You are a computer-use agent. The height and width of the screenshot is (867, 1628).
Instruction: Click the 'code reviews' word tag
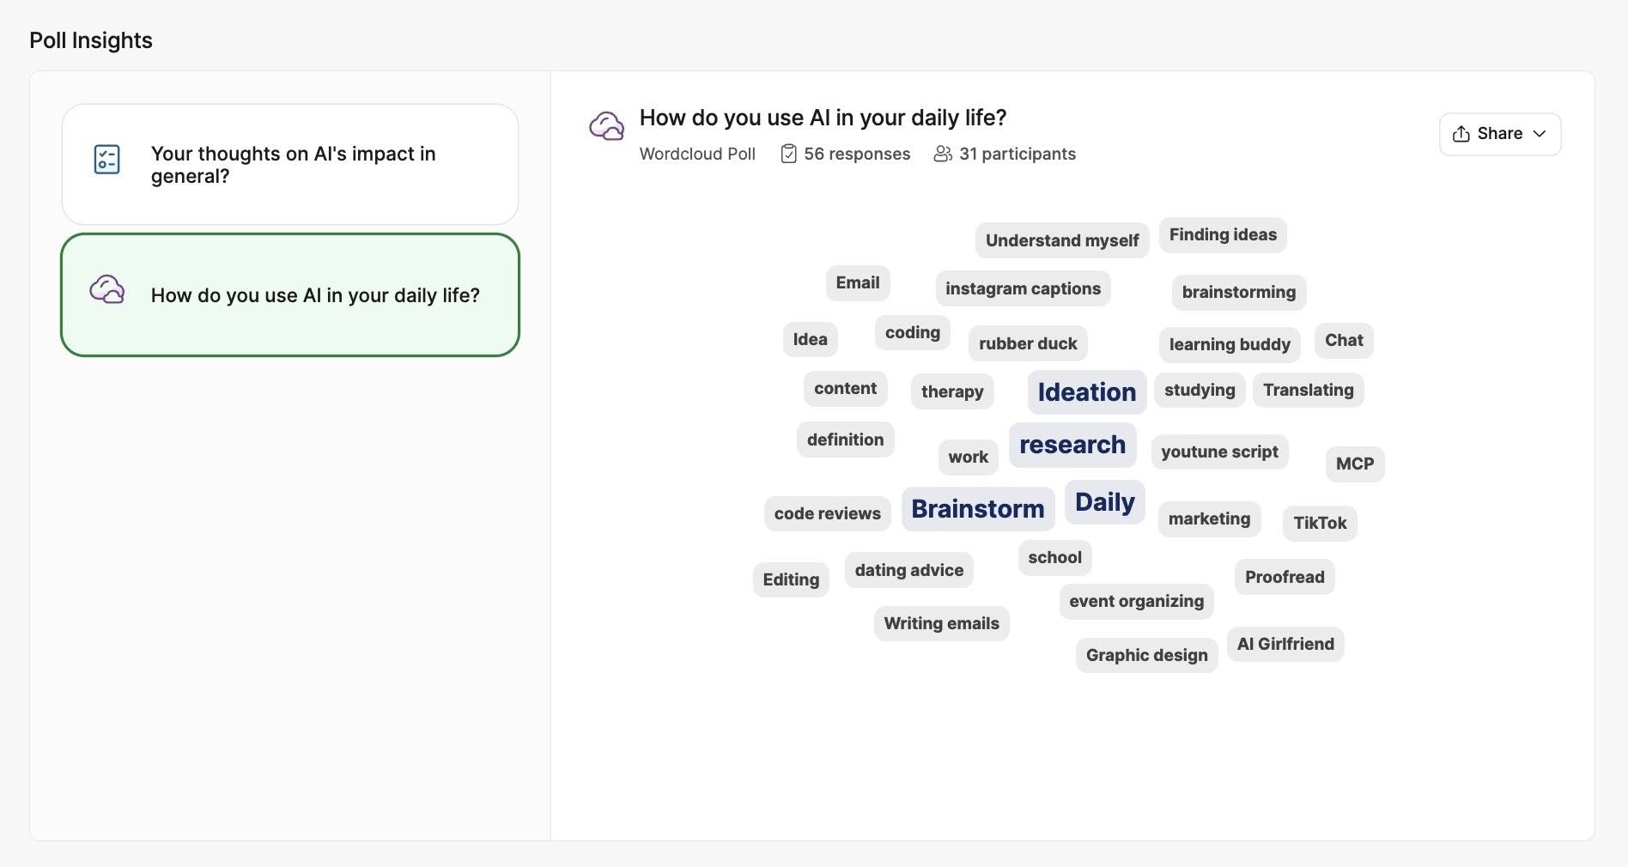click(827, 513)
